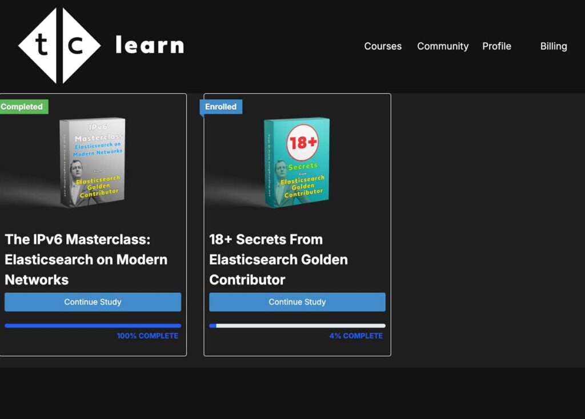Click the green Completed badge
The width and height of the screenshot is (585, 419).
click(23, 107)
